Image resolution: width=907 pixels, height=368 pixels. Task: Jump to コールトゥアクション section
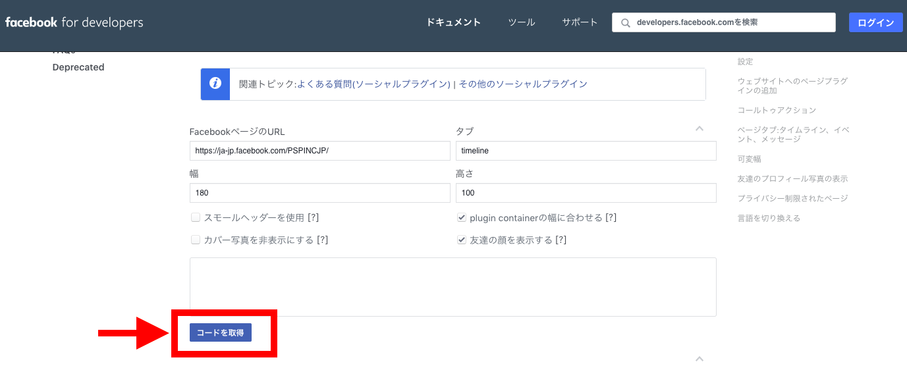coord(777,110)
